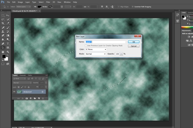Select the Path Selection tool
The width and height of the screenshot is (193, 128).
(x=3, y=48)
